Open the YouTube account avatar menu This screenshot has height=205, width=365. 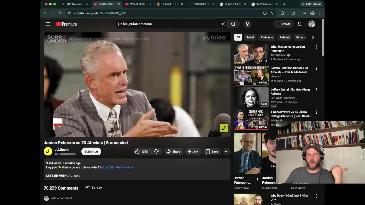[x=312, y=24]
